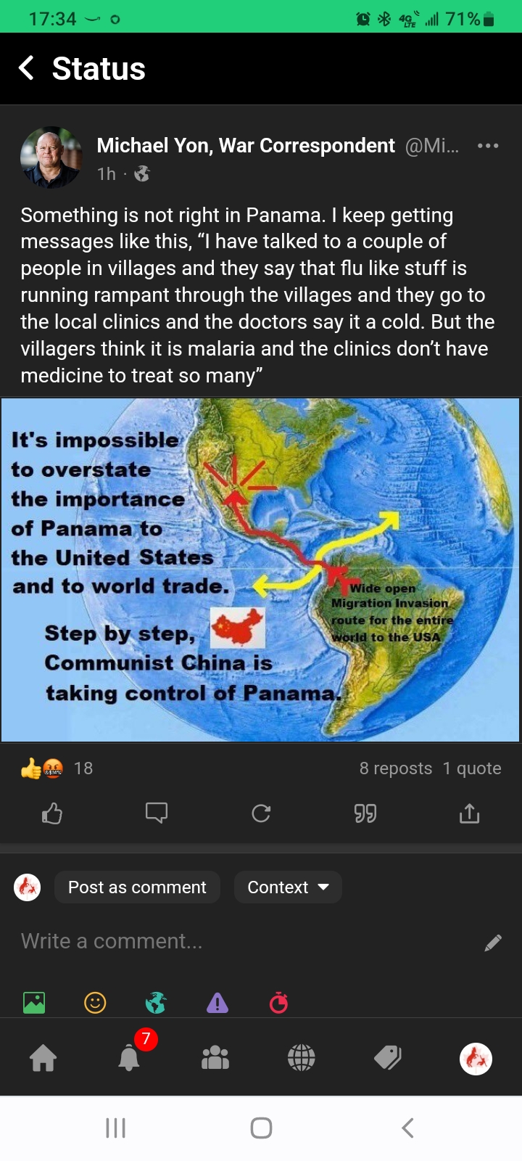Open the comment visibility globe icon
The width and height of the screenshot is (522, 1161).
156,1003
